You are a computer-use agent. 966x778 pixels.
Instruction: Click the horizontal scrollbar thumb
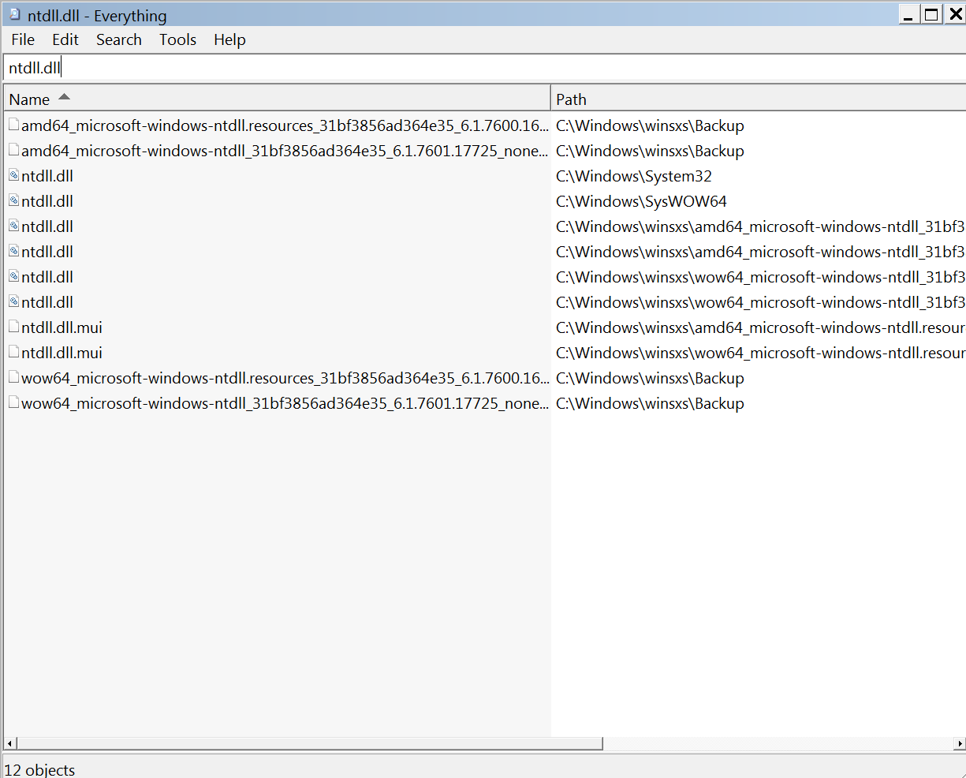[x=310, y=743]
